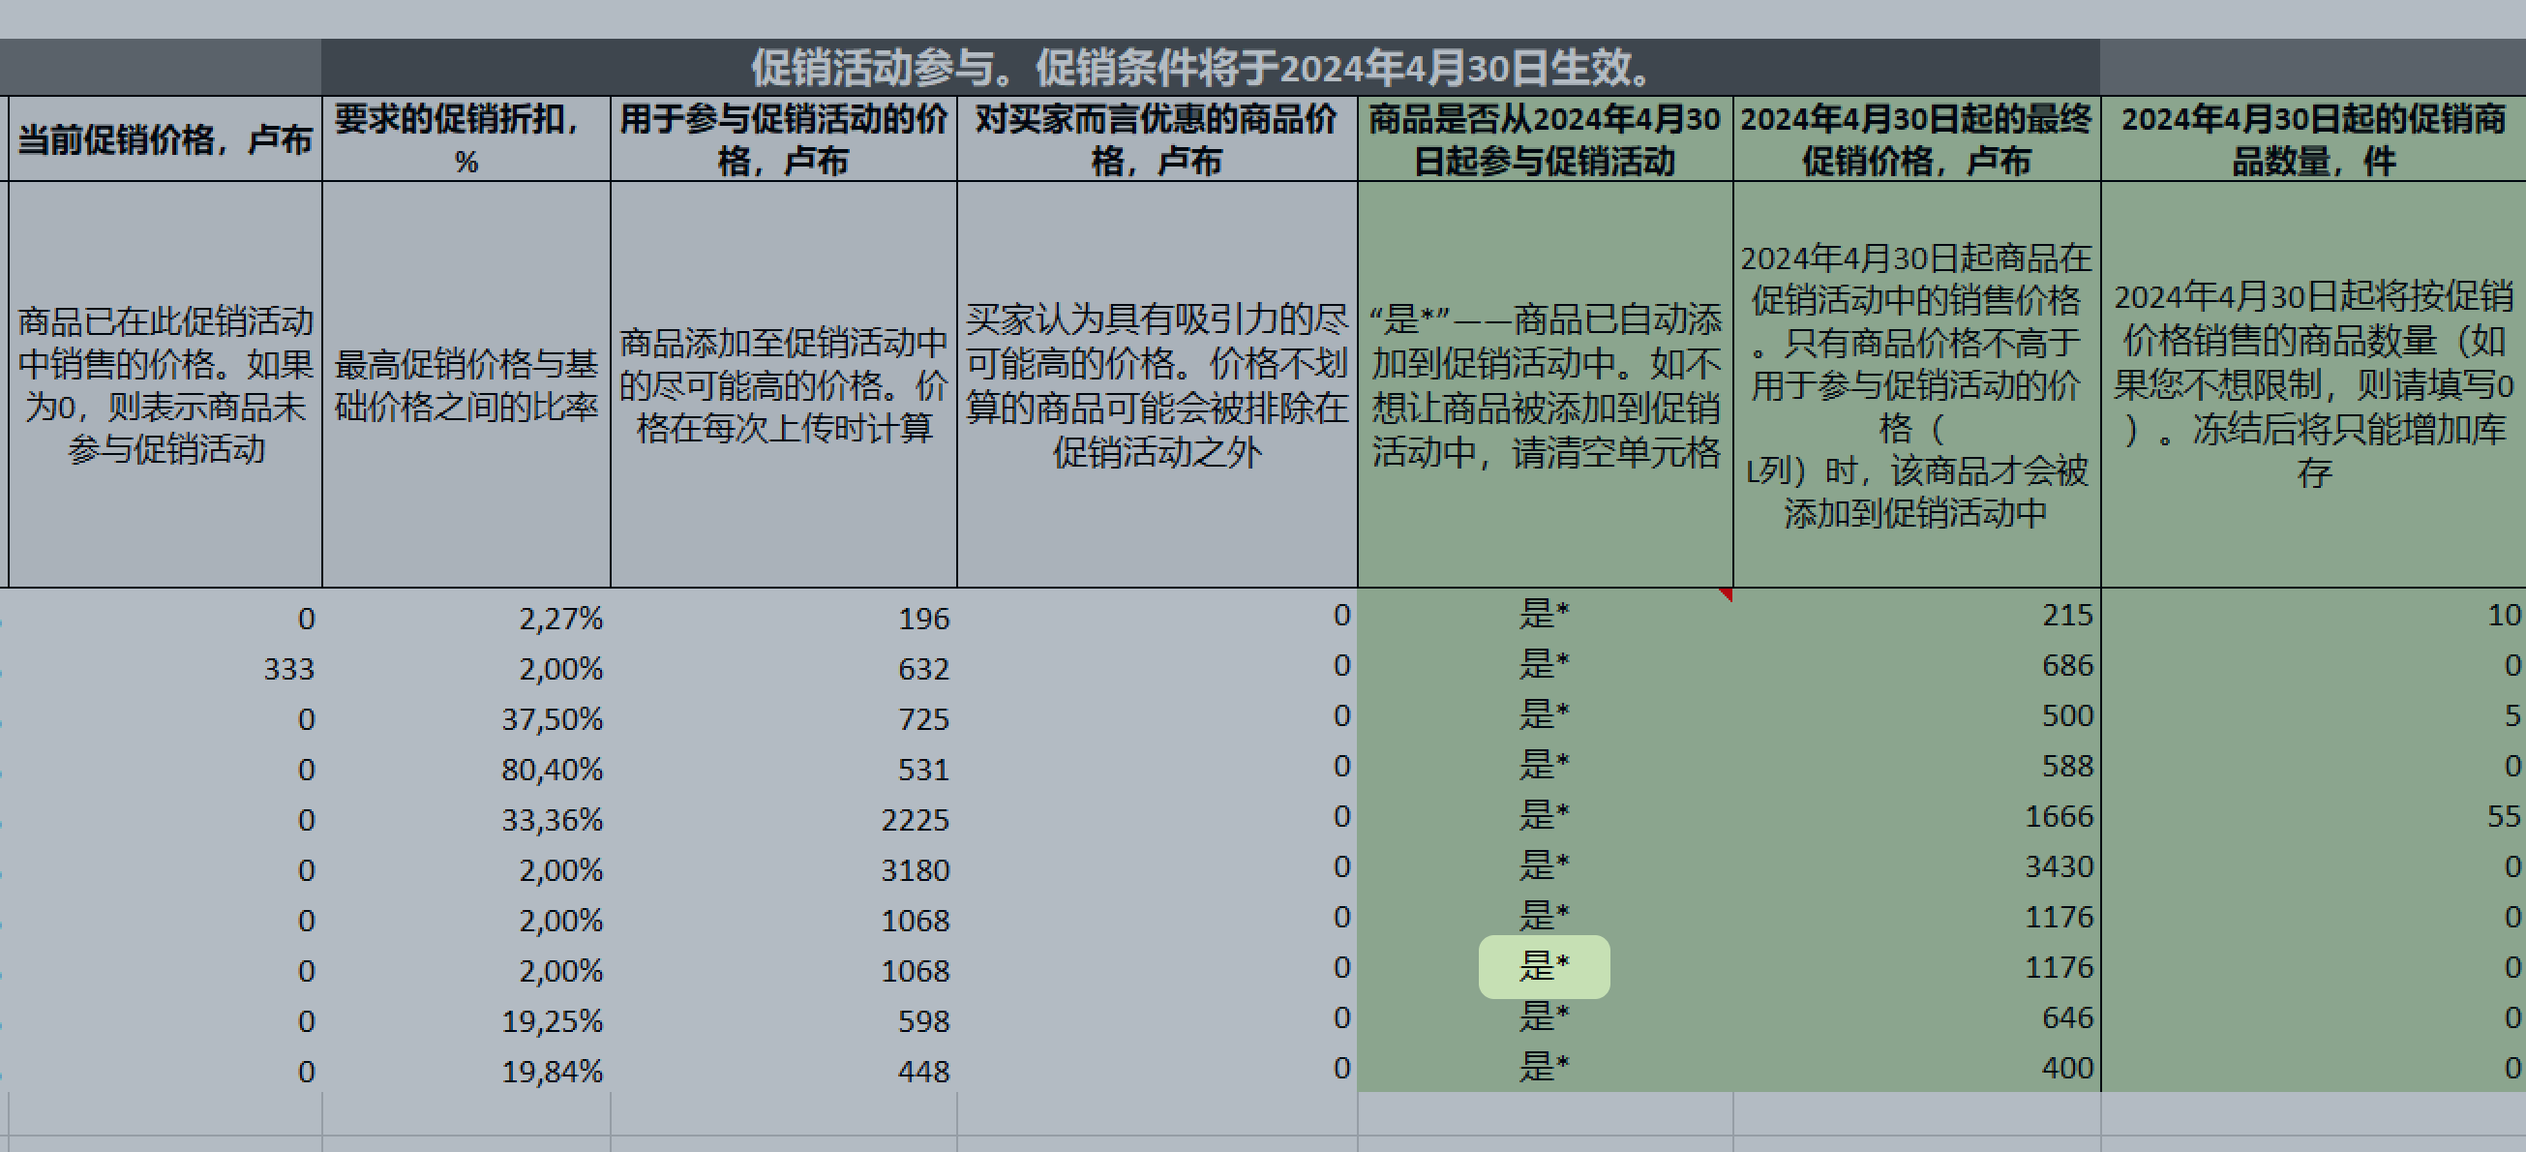Click the 是* cell in the 500 row
Screen dimensions: 2526x1152
click(1546, 715)
